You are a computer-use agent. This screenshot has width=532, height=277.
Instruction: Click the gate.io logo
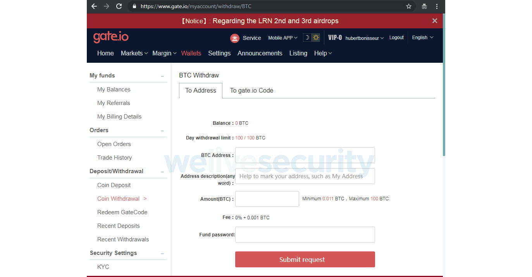tap(111, 37)
